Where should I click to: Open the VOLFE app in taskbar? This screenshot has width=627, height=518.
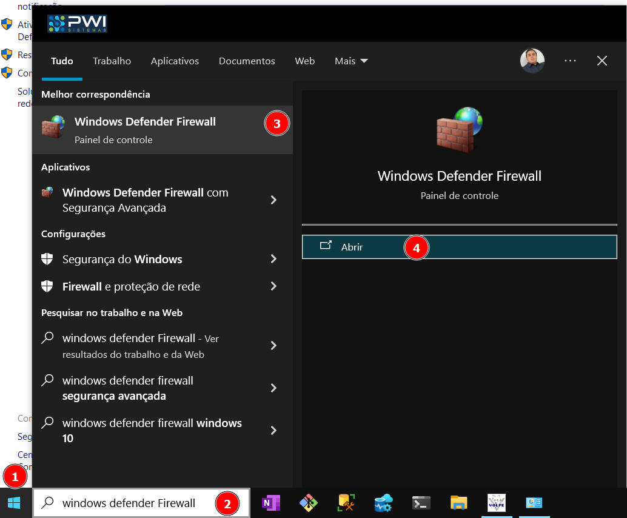click(x=497, y=503)
